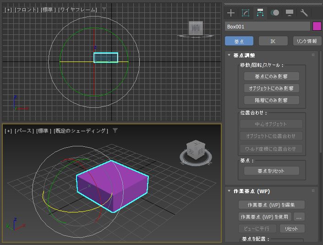Image resolution: width=323 pixels, height=245 pixels.
Task: Click the front viewport filter funnel icon
Action: coord(104,9)
